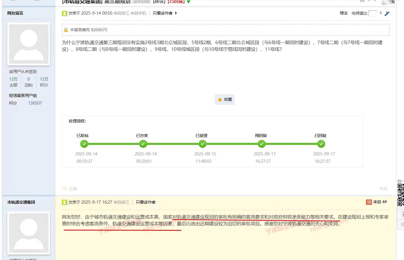The height and width of the screenshot is (260, 404).
Task: Open the 网友留言 poster's avatar
Action: [x=29, y=44]
